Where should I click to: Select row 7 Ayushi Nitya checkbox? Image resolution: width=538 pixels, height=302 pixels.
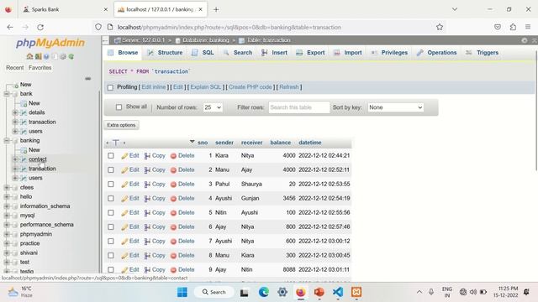tap(111, 242)
